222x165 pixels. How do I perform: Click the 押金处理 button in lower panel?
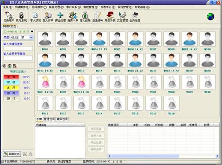(96, 142)
